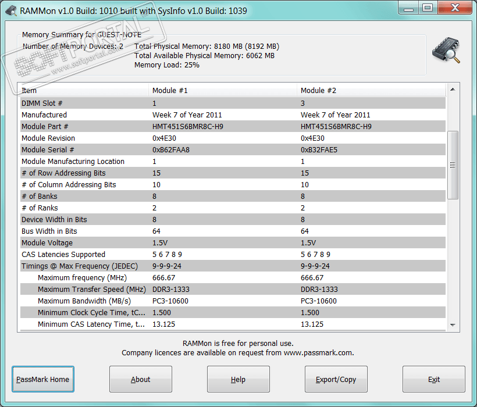Select Minimum Clock Cycle Time row label
The image size is (477, 407).
(x=91, y=312)
